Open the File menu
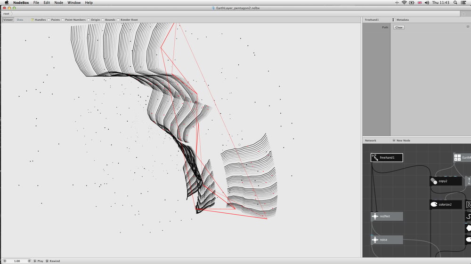 (x=36, y=2)
